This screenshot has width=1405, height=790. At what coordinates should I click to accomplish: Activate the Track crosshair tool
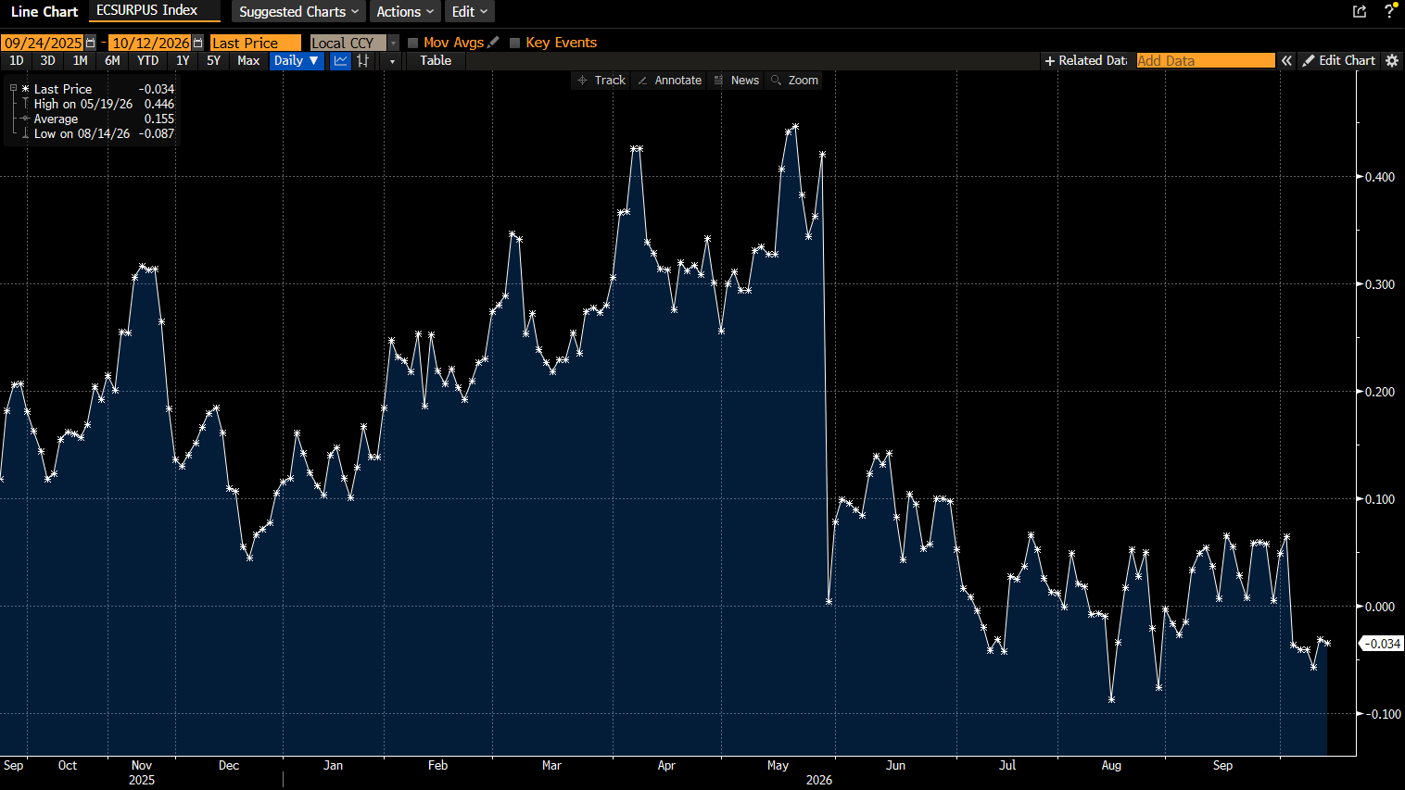pyautogui.click(x=601, y=81)
